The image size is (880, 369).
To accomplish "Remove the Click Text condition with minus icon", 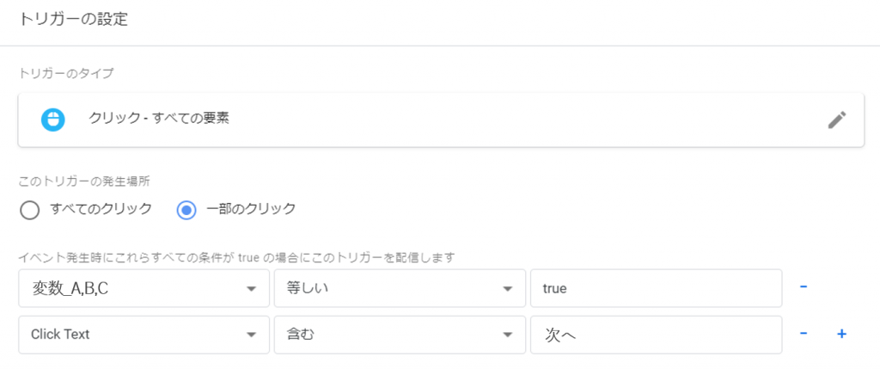I will [804, 334].
